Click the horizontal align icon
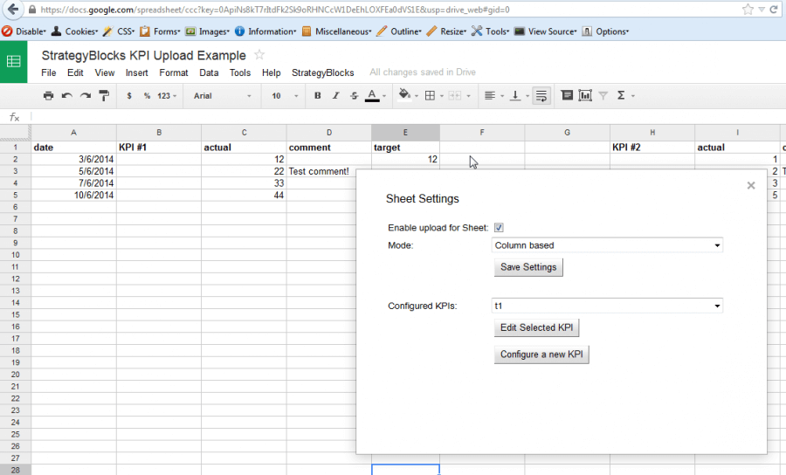Viewport: 786px width, 475px height. 490,96
